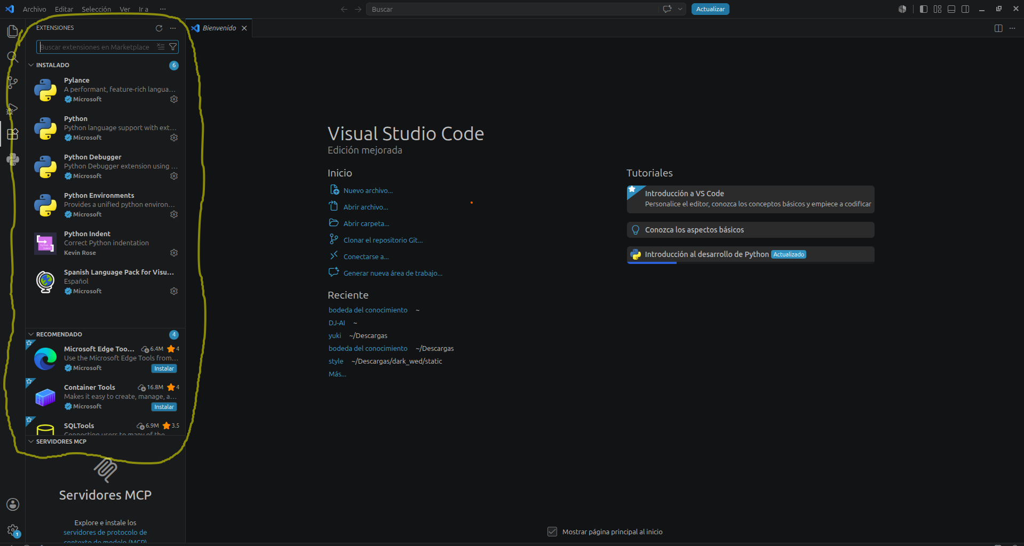Open the Explorer view in the activity bar
This screenshot has width=1024, height=546.
(x=13, y=31)
